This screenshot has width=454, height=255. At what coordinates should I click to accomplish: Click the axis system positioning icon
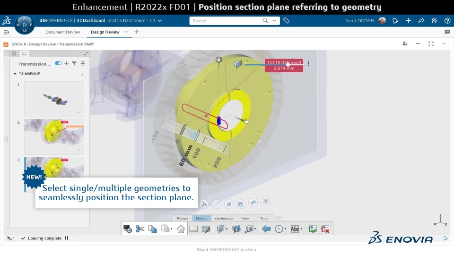coord(204,204)
